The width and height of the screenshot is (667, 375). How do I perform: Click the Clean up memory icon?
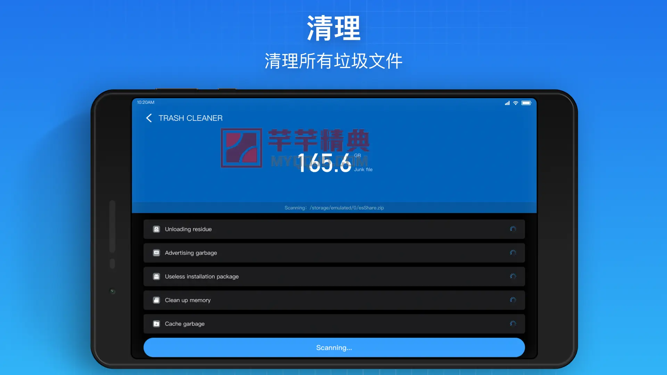coord(156,300)
